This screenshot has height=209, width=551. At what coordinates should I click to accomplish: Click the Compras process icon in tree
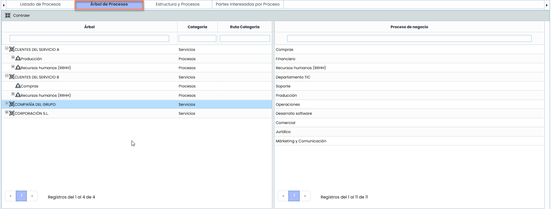tap(18, 86)
